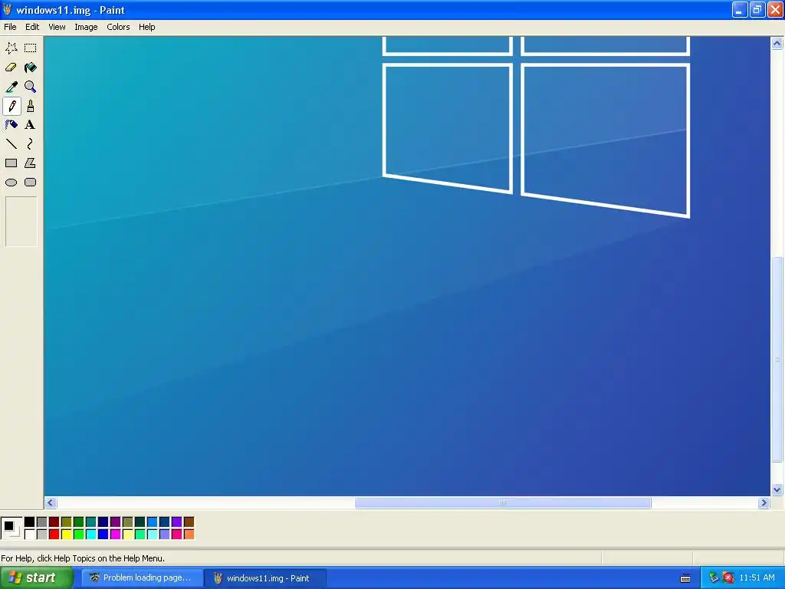The width and height of the screenshot is (785, 589).
Task: Activate the Pick Color eyedropper
Action: [x=11, y=87]
